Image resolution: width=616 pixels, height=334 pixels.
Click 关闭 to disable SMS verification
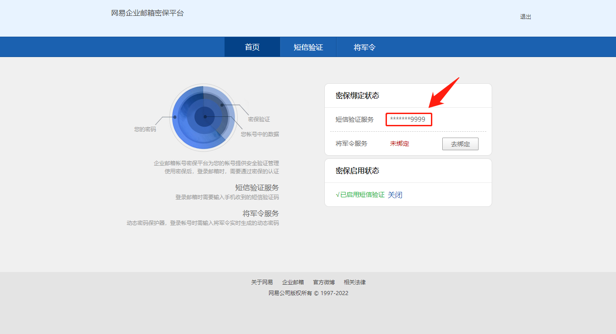(x=395, y=195)
